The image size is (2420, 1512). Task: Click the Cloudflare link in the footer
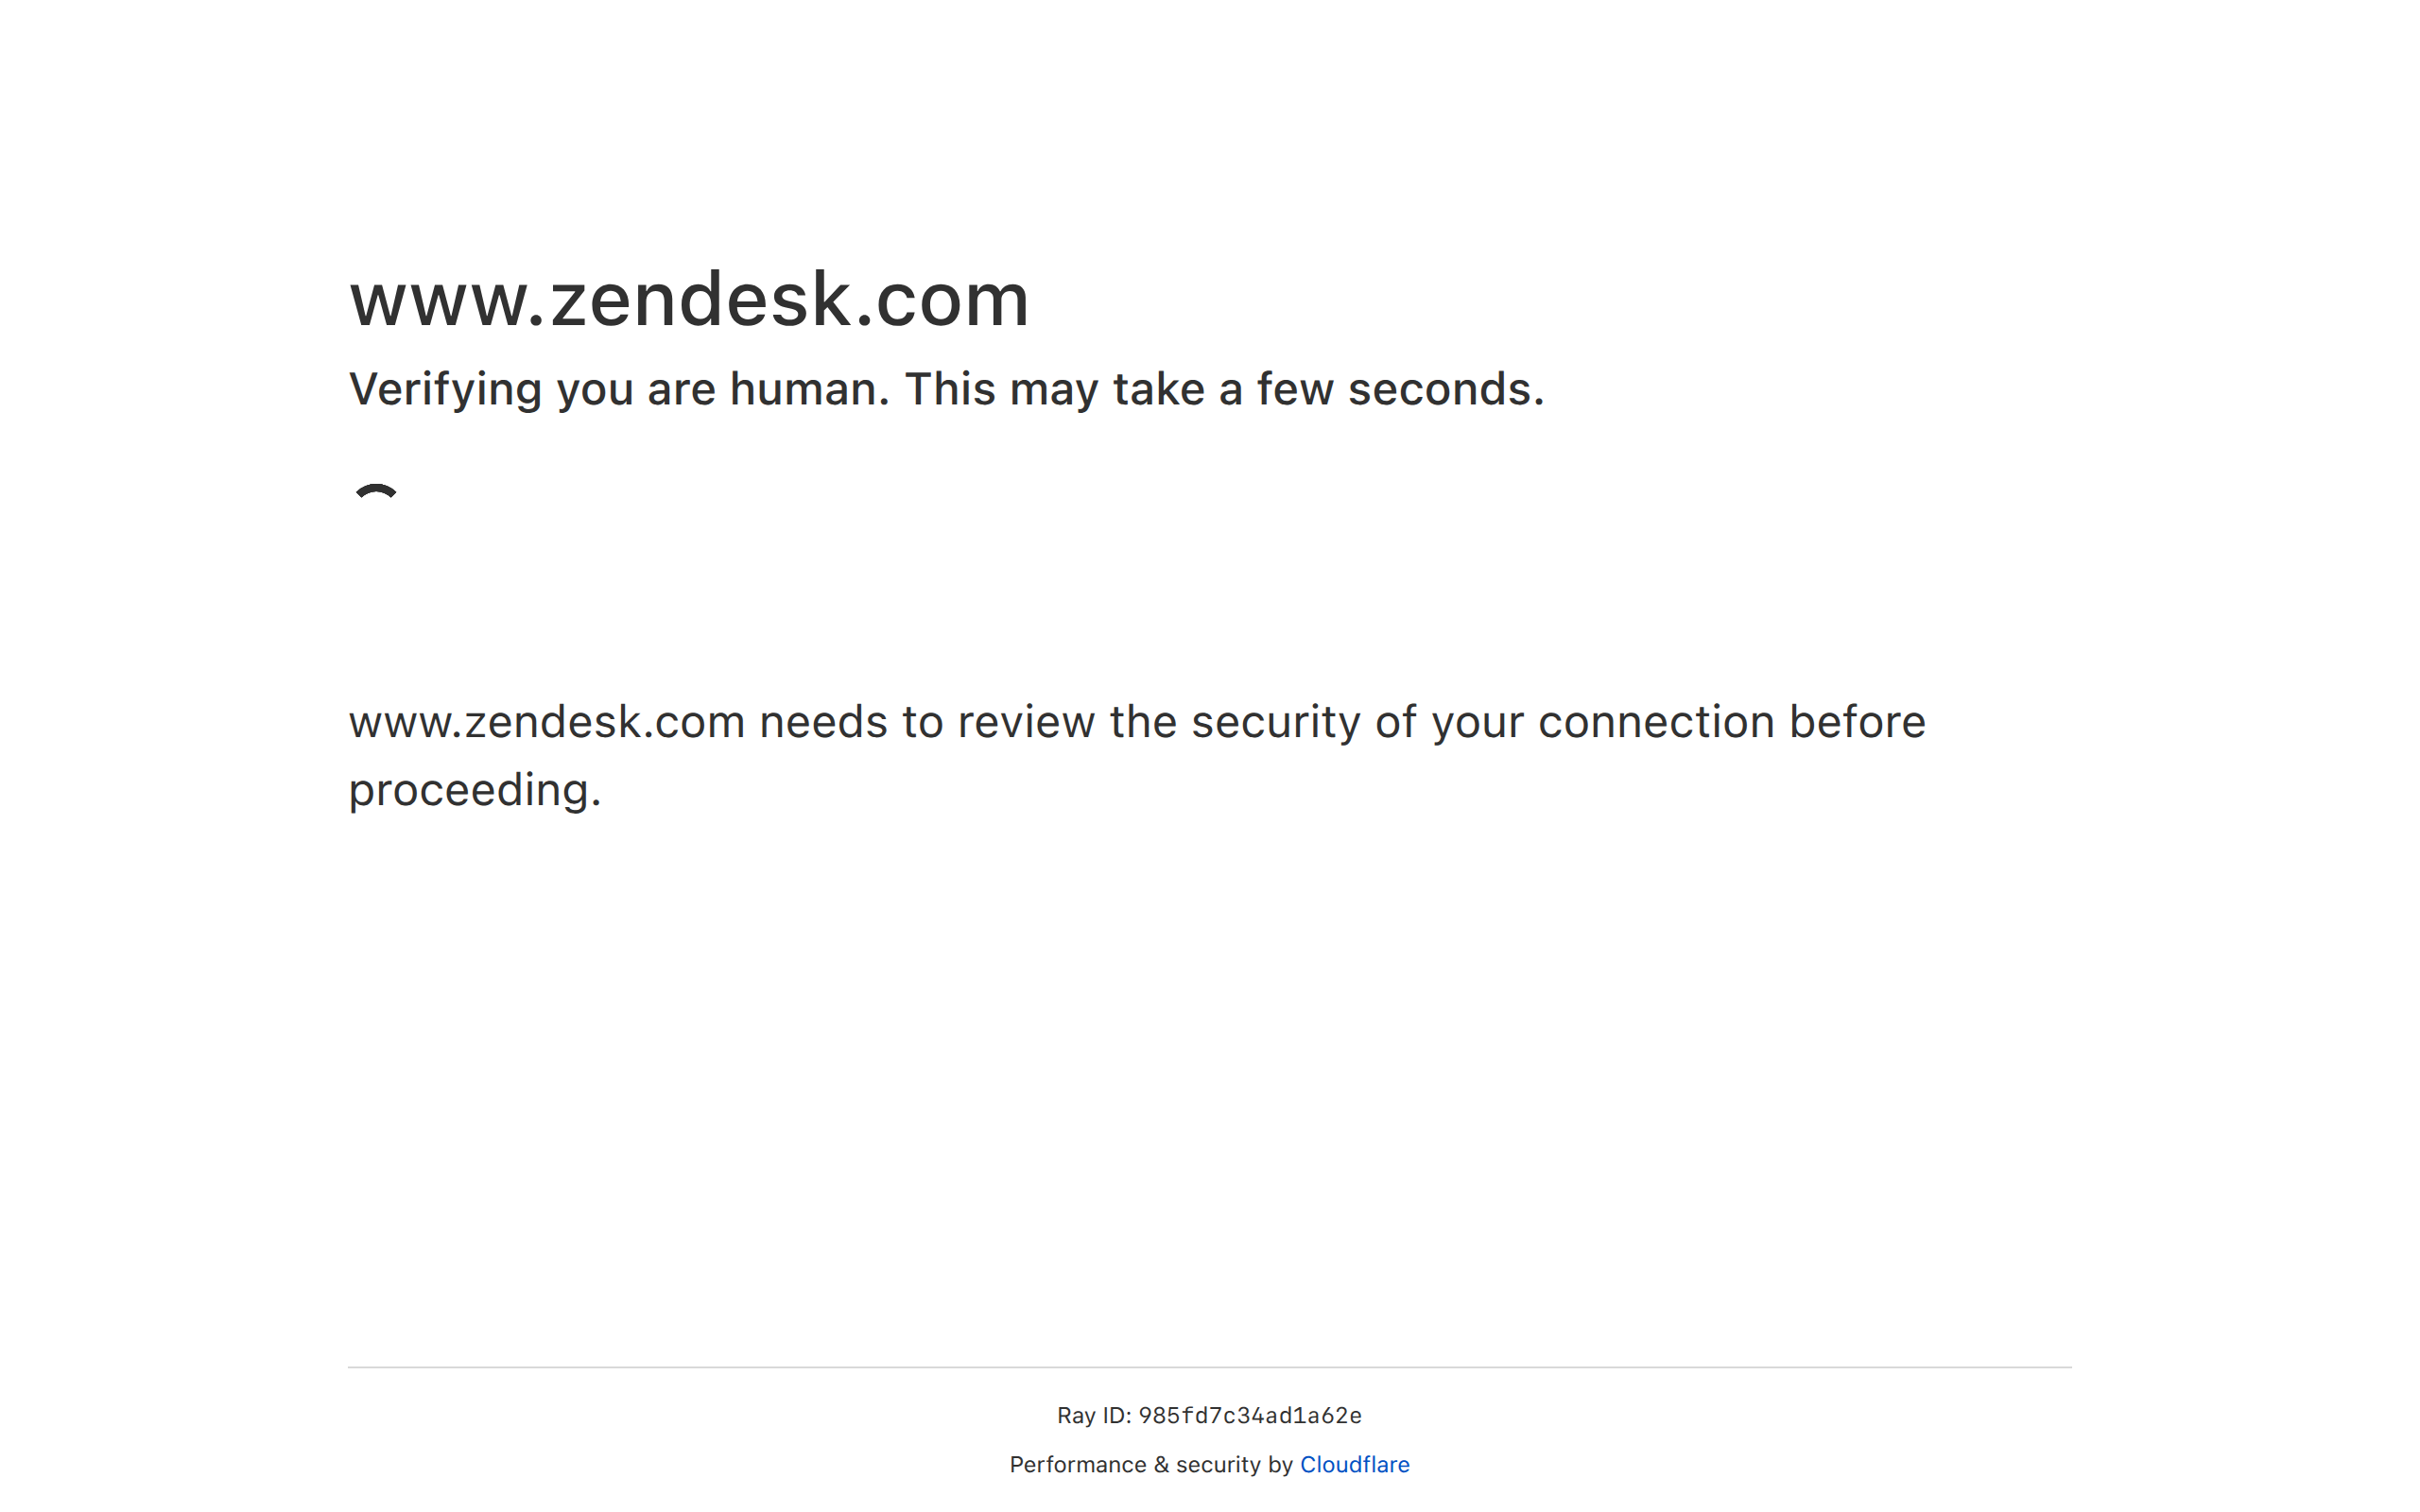point(1354,1465)
